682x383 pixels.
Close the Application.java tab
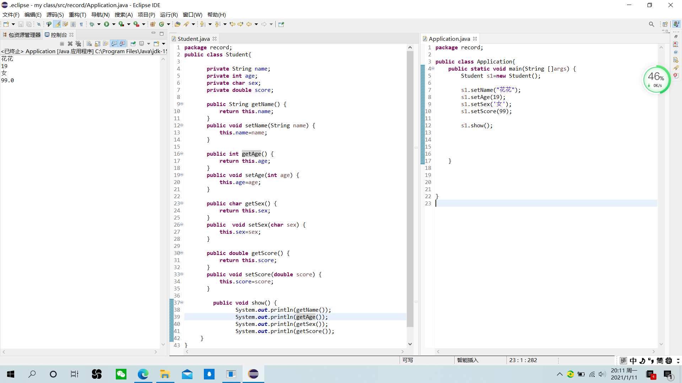pyautogui.click(x=475, y=39)
